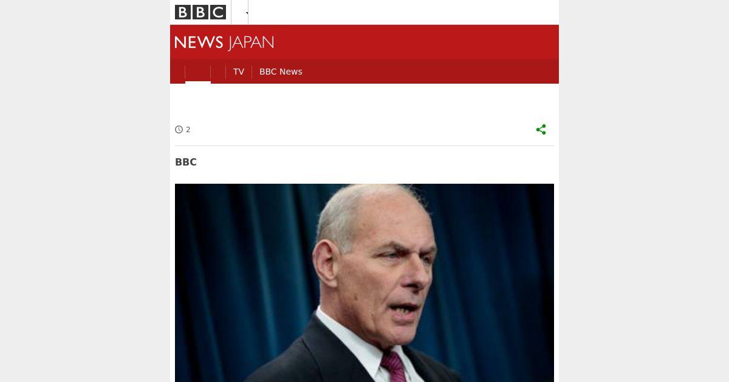
Task: Open the article photo of the man in a suit
Action: pyautogui.click(x=364, y=283)
